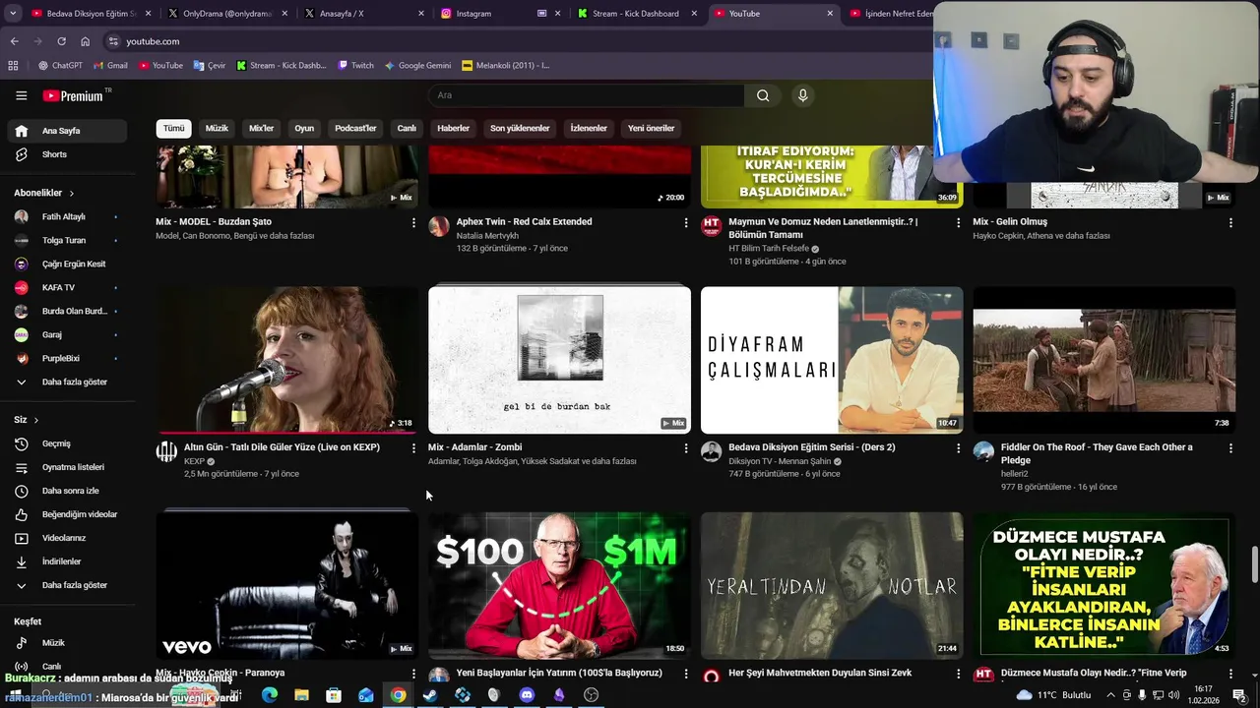Viewport: 1260px width, 708px height.
Task: Open Müzik under Keşfet
Action: point(67,643)
